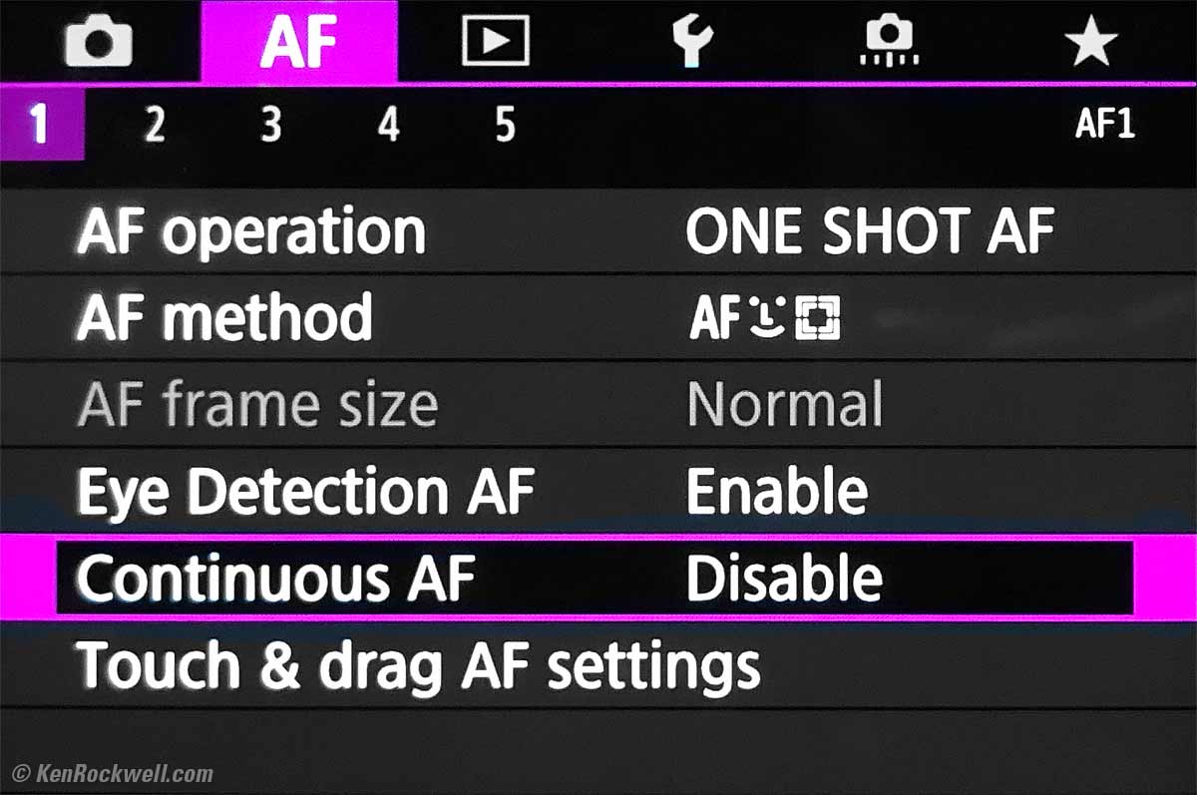The image size is (1197, 795).
Task: Open the My Menu star icon
Action: (1089, 42)
